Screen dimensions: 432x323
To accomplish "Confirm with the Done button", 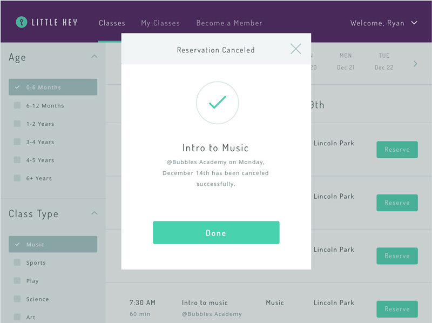I will 216,233.
